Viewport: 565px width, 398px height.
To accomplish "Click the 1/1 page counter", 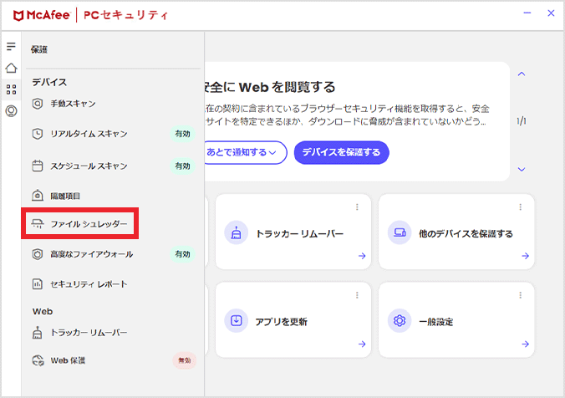I will coord(522,121).
